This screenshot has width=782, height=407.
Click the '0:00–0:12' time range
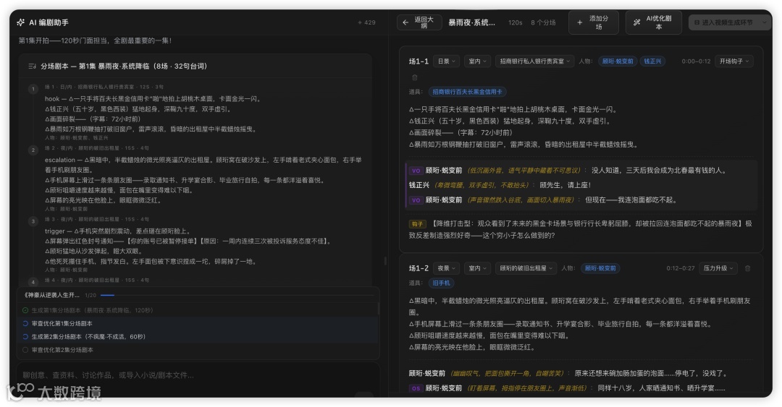(x=697, y=61)
